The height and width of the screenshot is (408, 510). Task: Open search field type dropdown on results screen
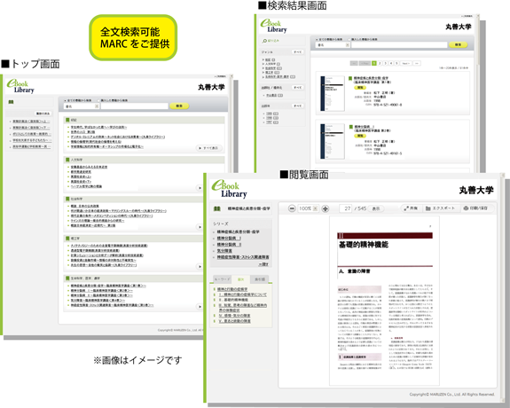[333, 45]
